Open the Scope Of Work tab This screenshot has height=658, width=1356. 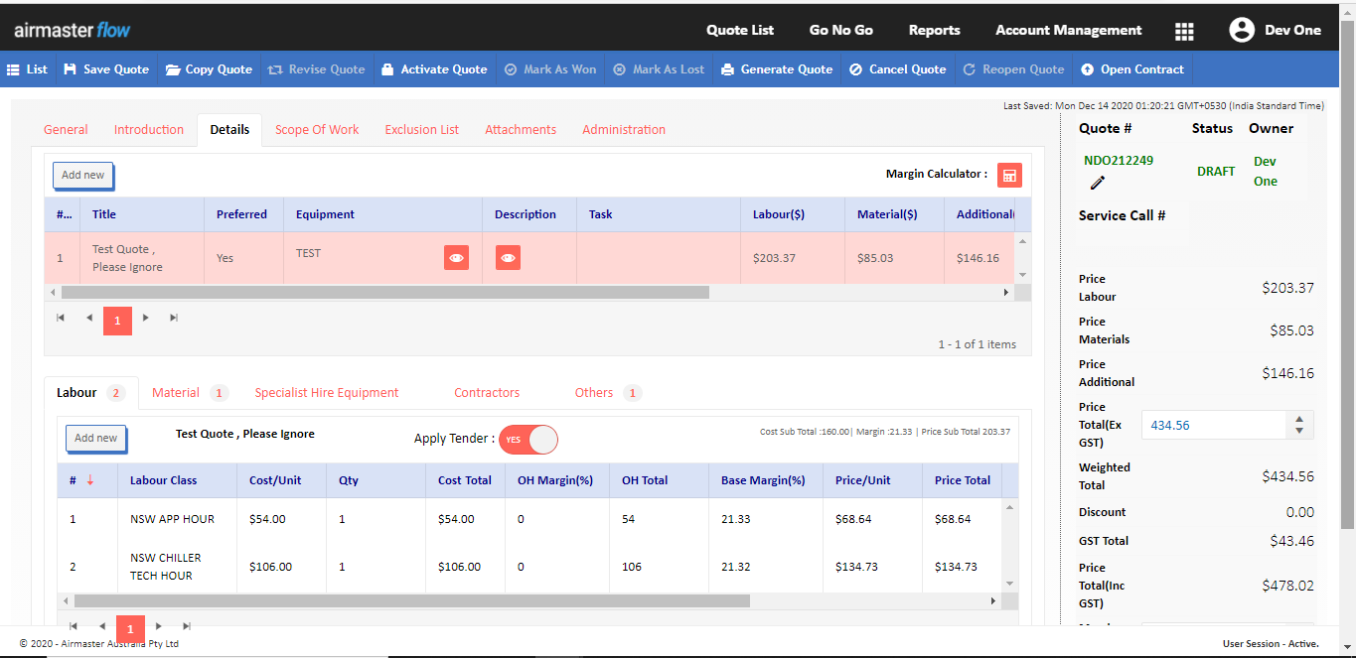point(317,129)
